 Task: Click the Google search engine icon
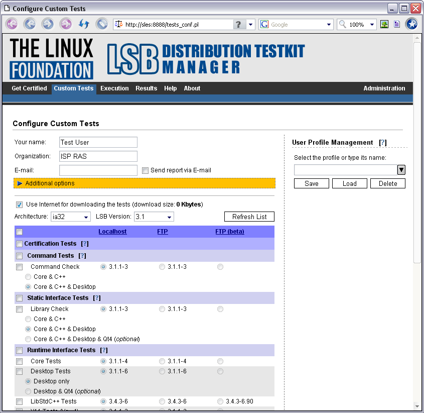(264, 25)
